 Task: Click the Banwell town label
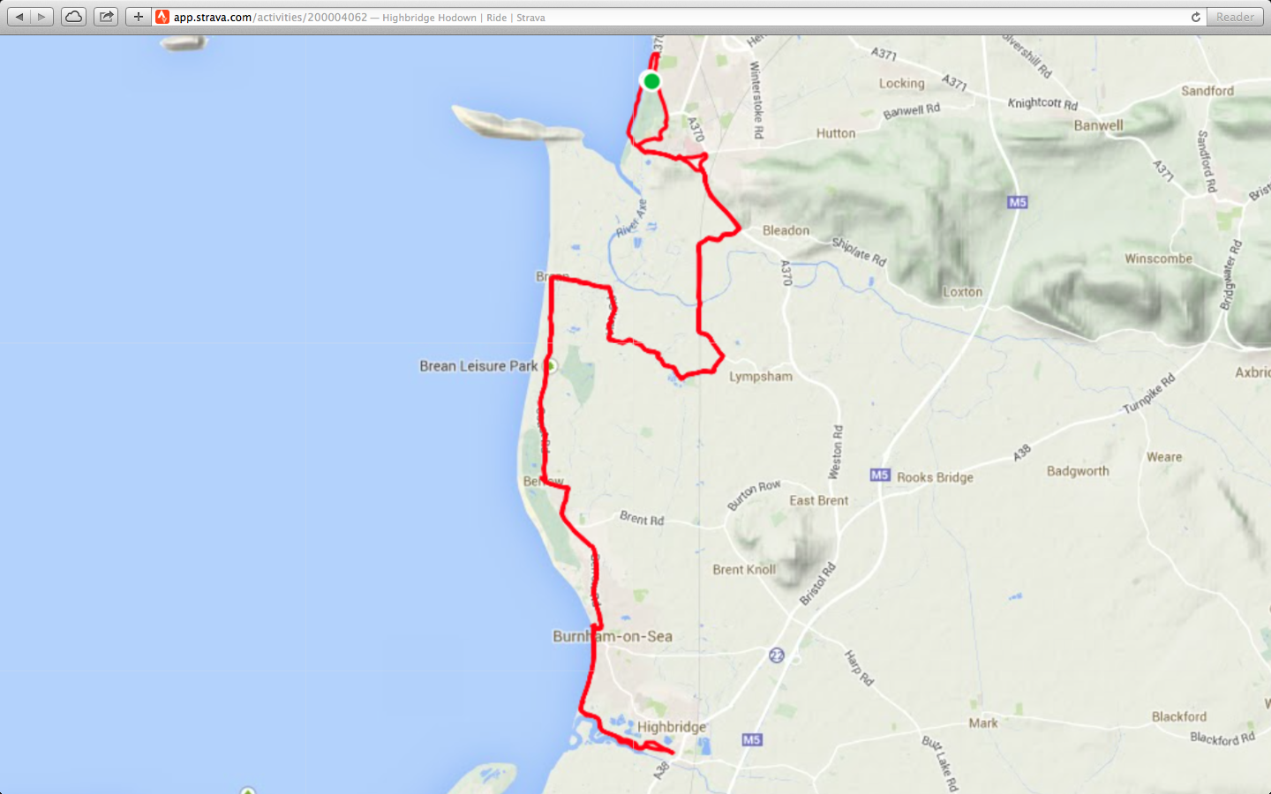[x=1099, y=125]
